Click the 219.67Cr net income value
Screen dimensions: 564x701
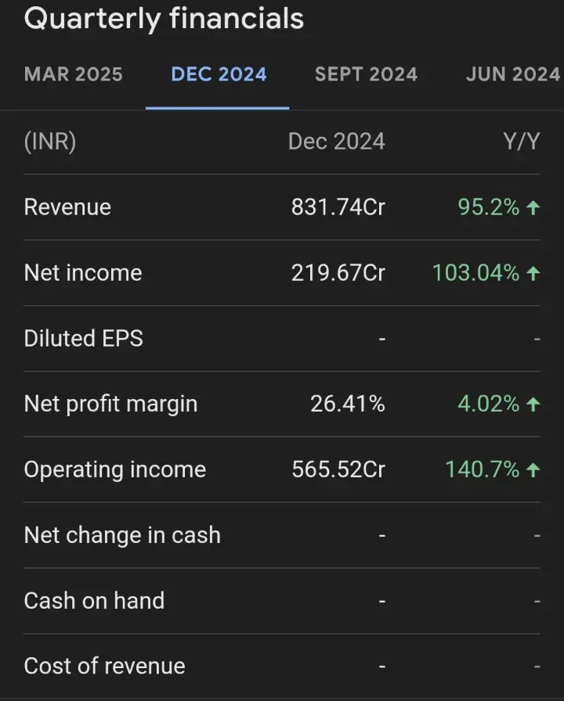[x=338, y=273]
